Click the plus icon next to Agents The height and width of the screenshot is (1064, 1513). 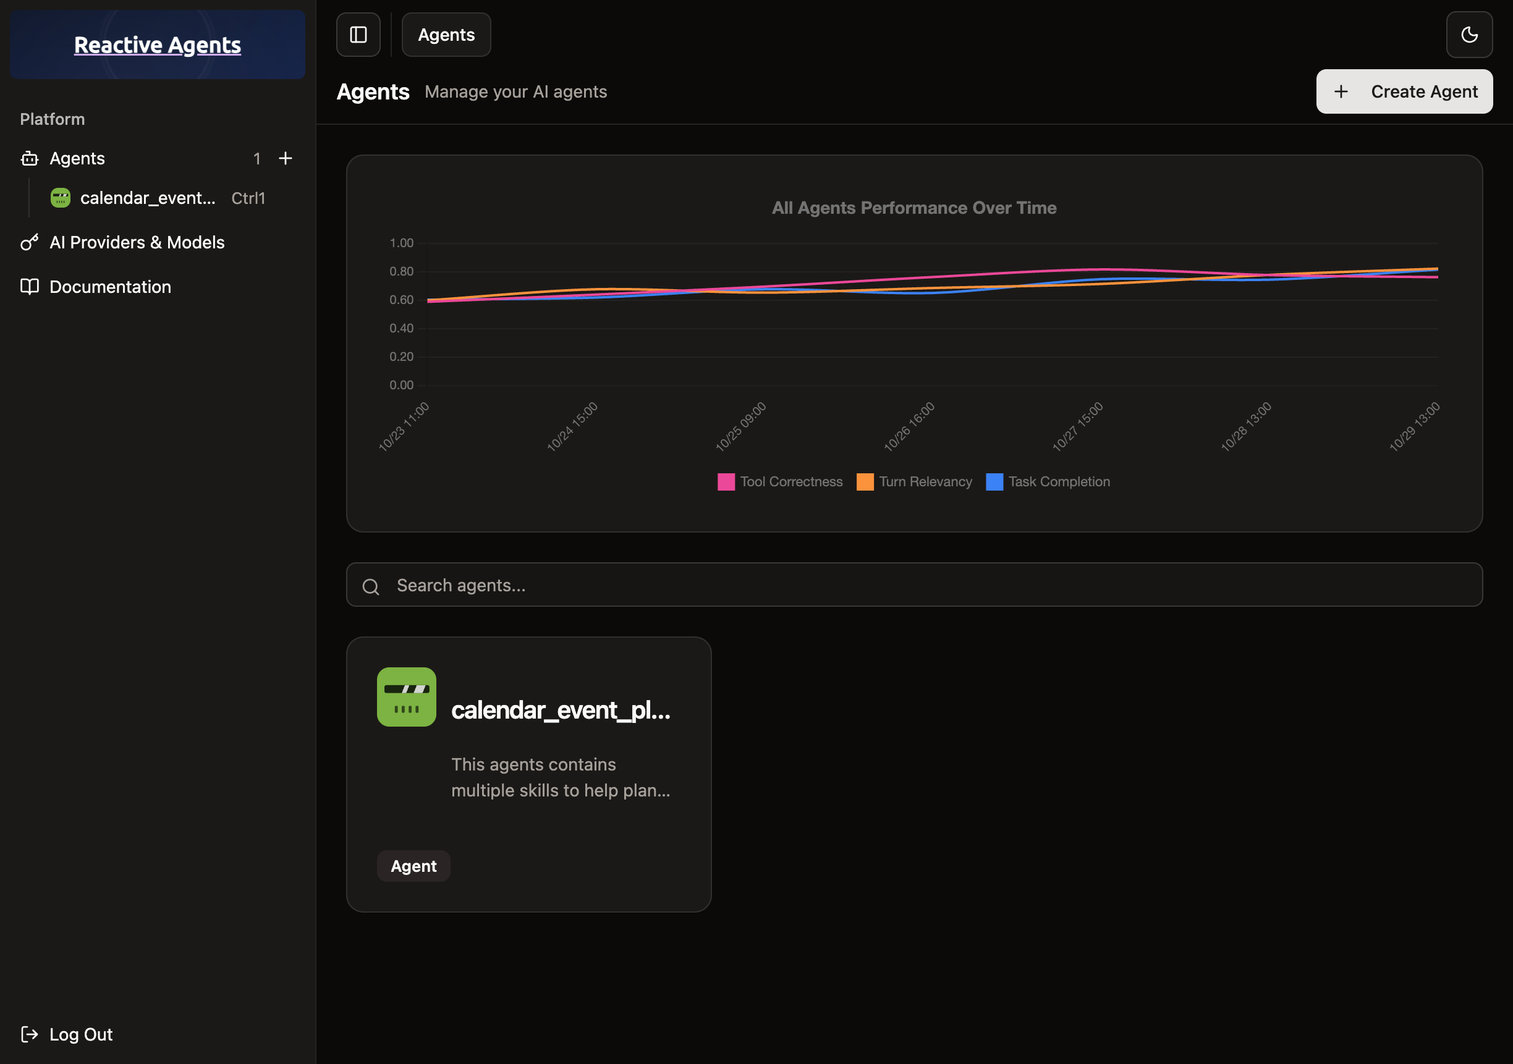pos(286,158)
